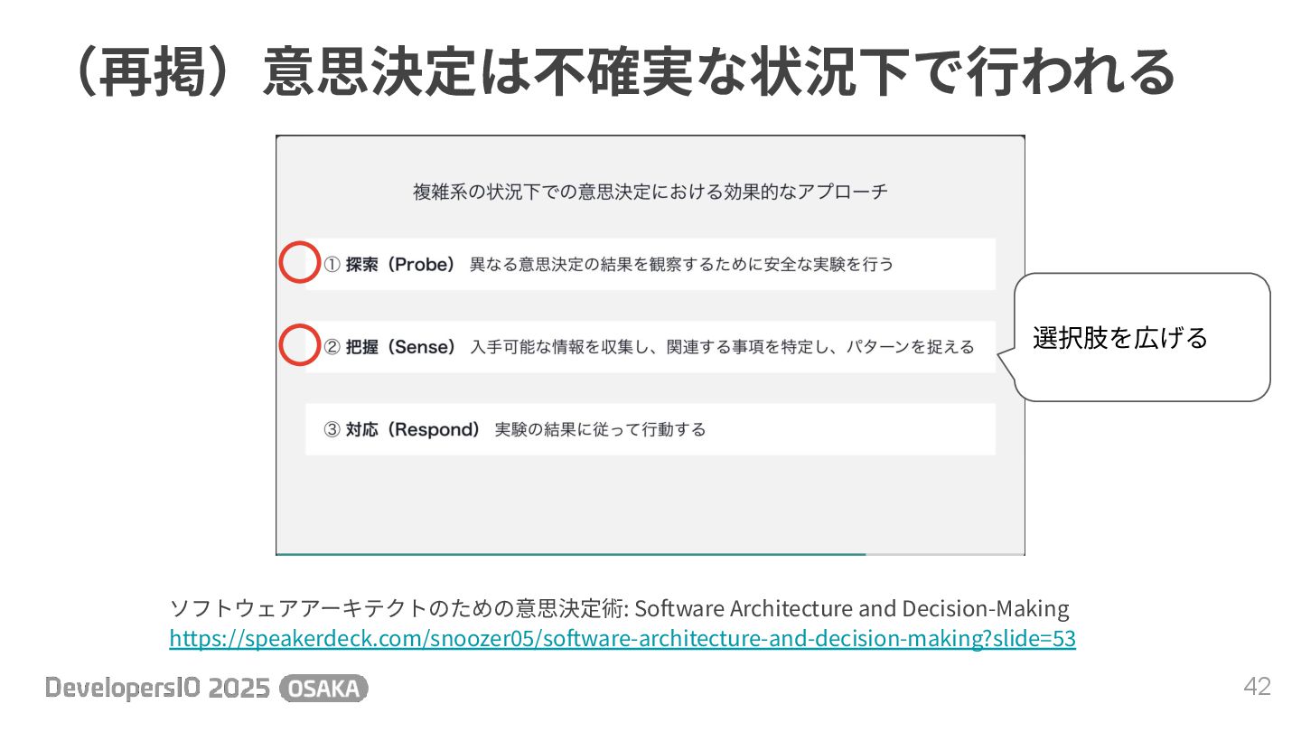Viewport: 1301px width, 732px height.
Task: Select the ① 探索 (Probe) row
Action: [650, 264]
